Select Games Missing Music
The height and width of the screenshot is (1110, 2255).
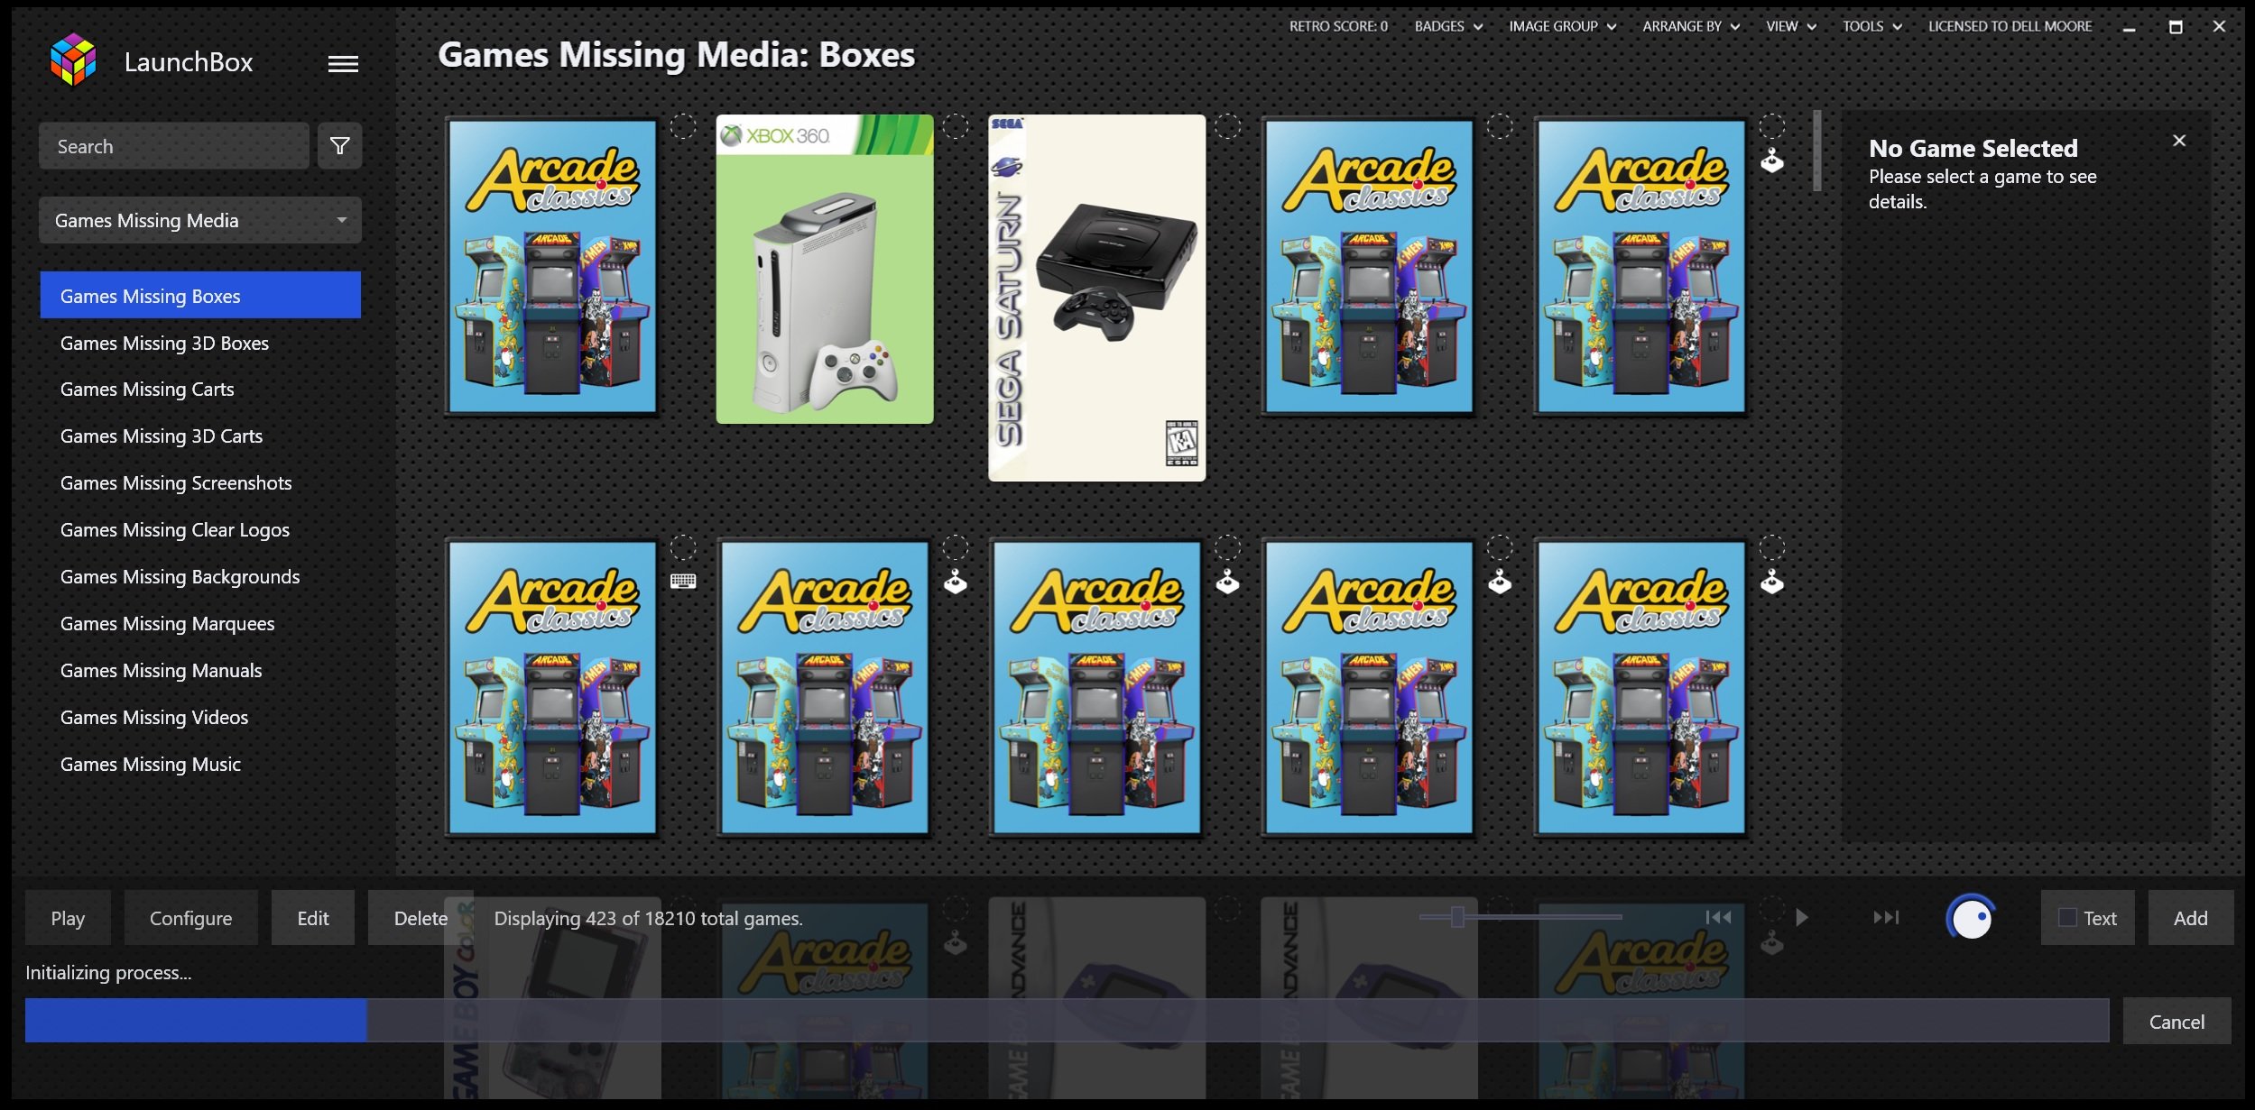200,765
